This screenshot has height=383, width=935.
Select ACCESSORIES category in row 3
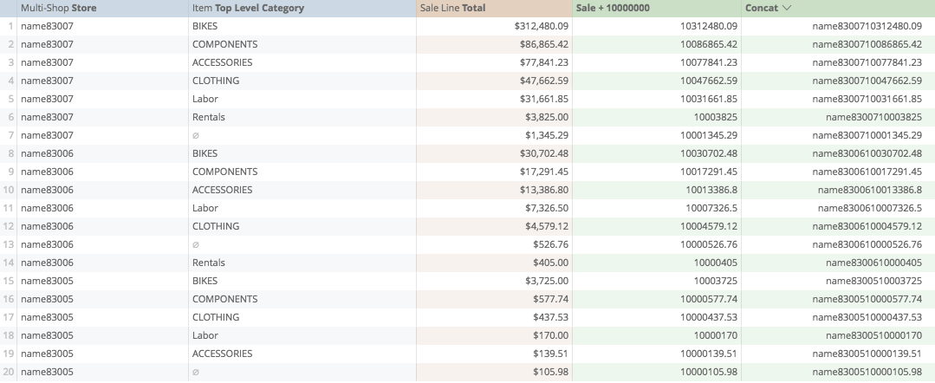(x=302, y=62)
